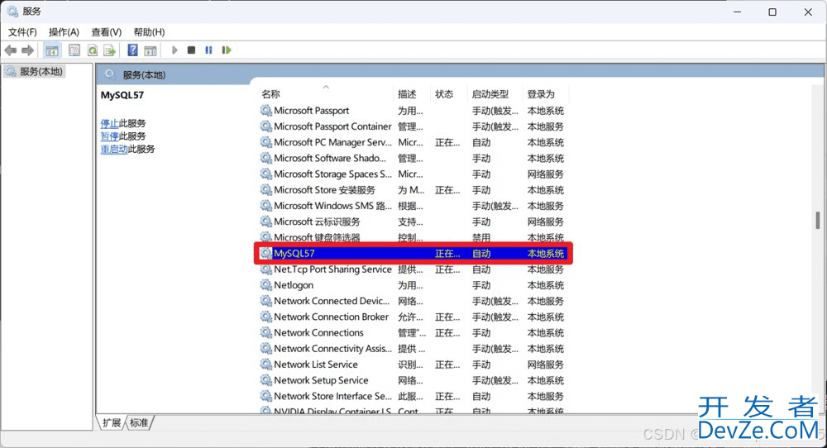Toggle the show/hide console tree icon

(x=51, y=50)
